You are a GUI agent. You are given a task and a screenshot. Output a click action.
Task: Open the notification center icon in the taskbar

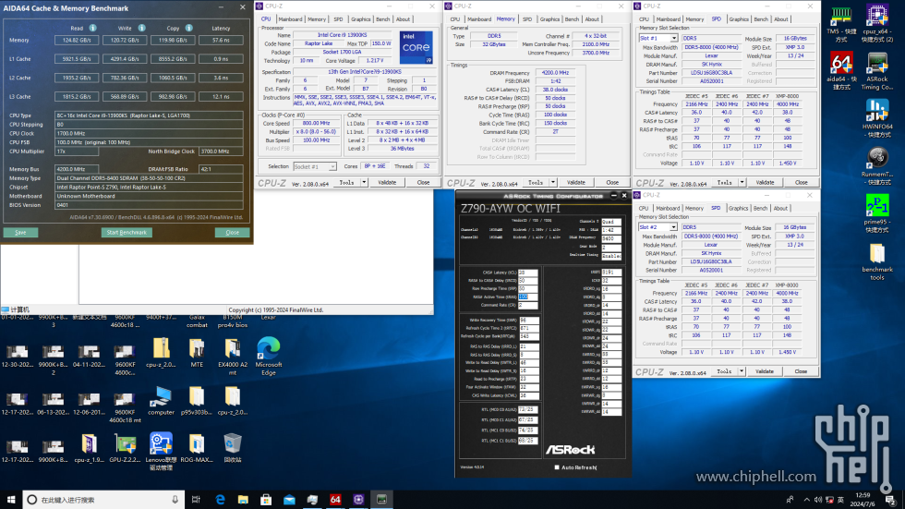pos(890,500)
